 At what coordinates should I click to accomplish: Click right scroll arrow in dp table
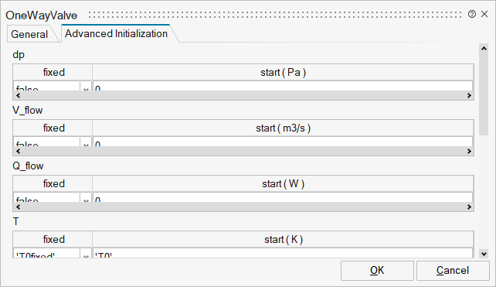[469, 95]
